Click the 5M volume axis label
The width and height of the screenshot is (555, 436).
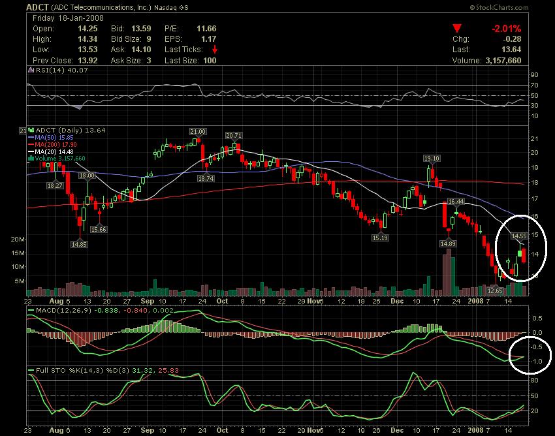pos(20,281)
